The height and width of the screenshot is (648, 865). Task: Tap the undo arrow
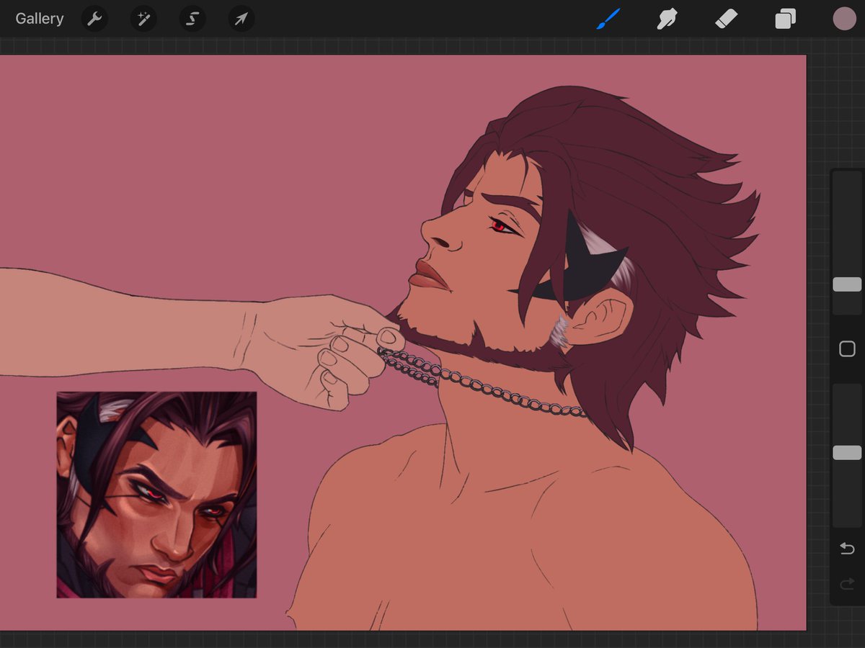click(846, 549)
